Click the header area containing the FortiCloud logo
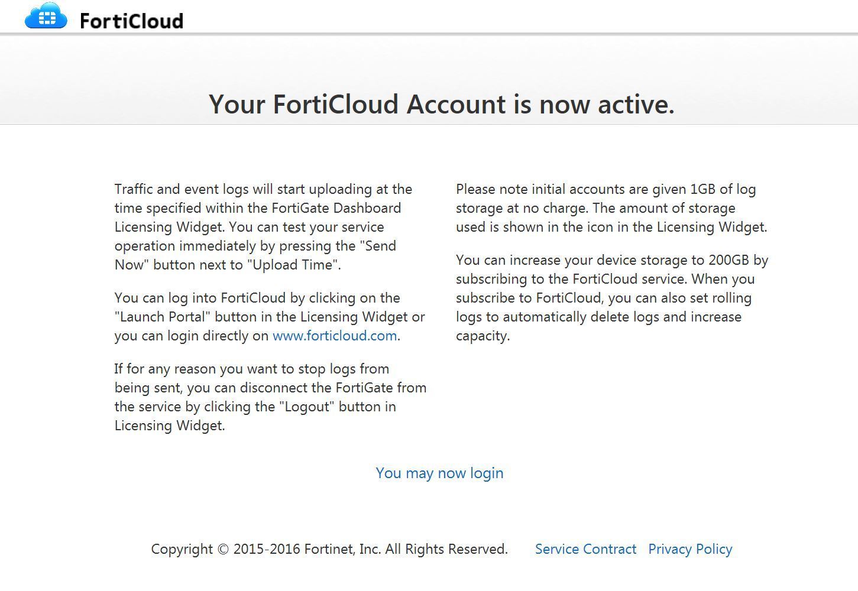Viewport: 858px width, 591px height. [x=103, y=17]
